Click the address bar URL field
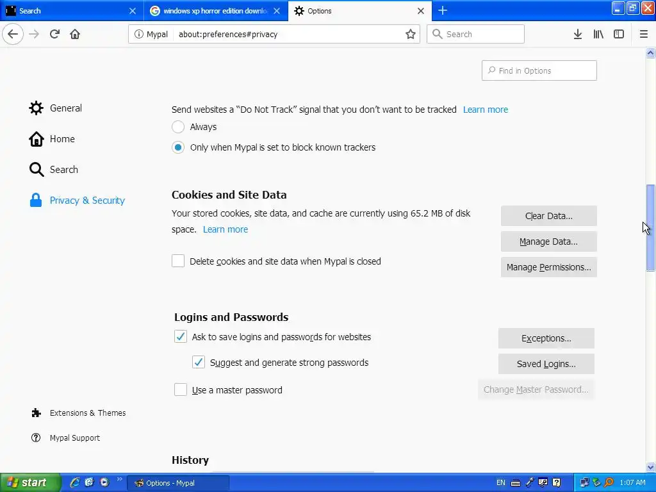The width and height of the screenshot is (656, 492). pyautogui.click(x=289, y=35)
